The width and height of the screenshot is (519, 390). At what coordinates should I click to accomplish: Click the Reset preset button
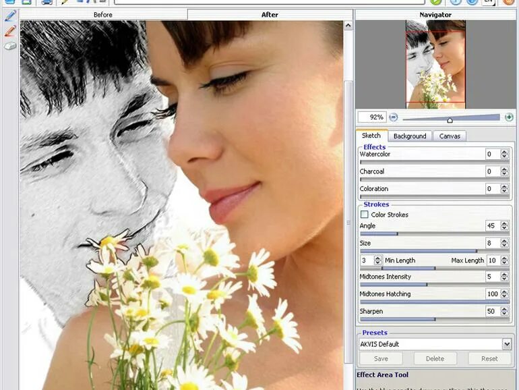pyautogui.click(x=489, y=358)
